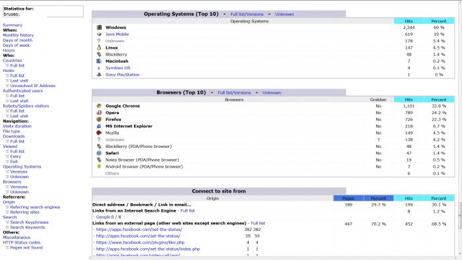Image resolution: width=462 pixels, height=260 pixels.
Task: Go to Summary in sidebar
Action: (13, 25)
